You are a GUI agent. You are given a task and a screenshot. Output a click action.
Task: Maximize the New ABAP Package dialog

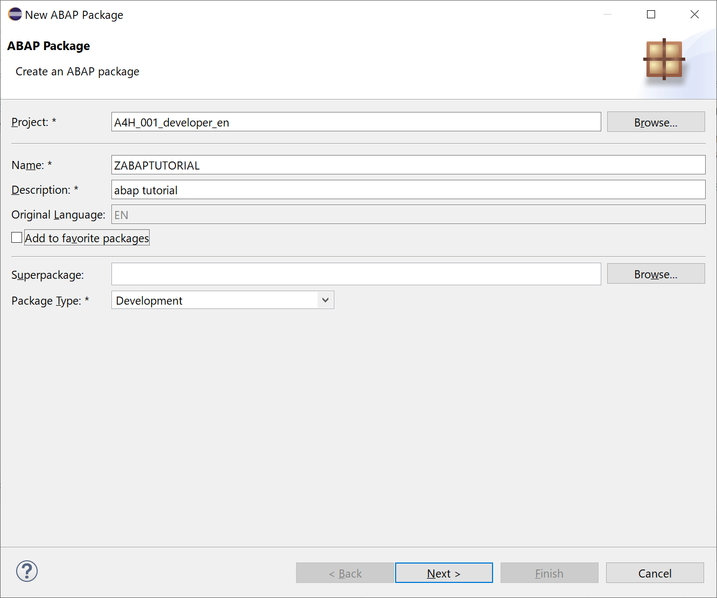click(651, 15)
